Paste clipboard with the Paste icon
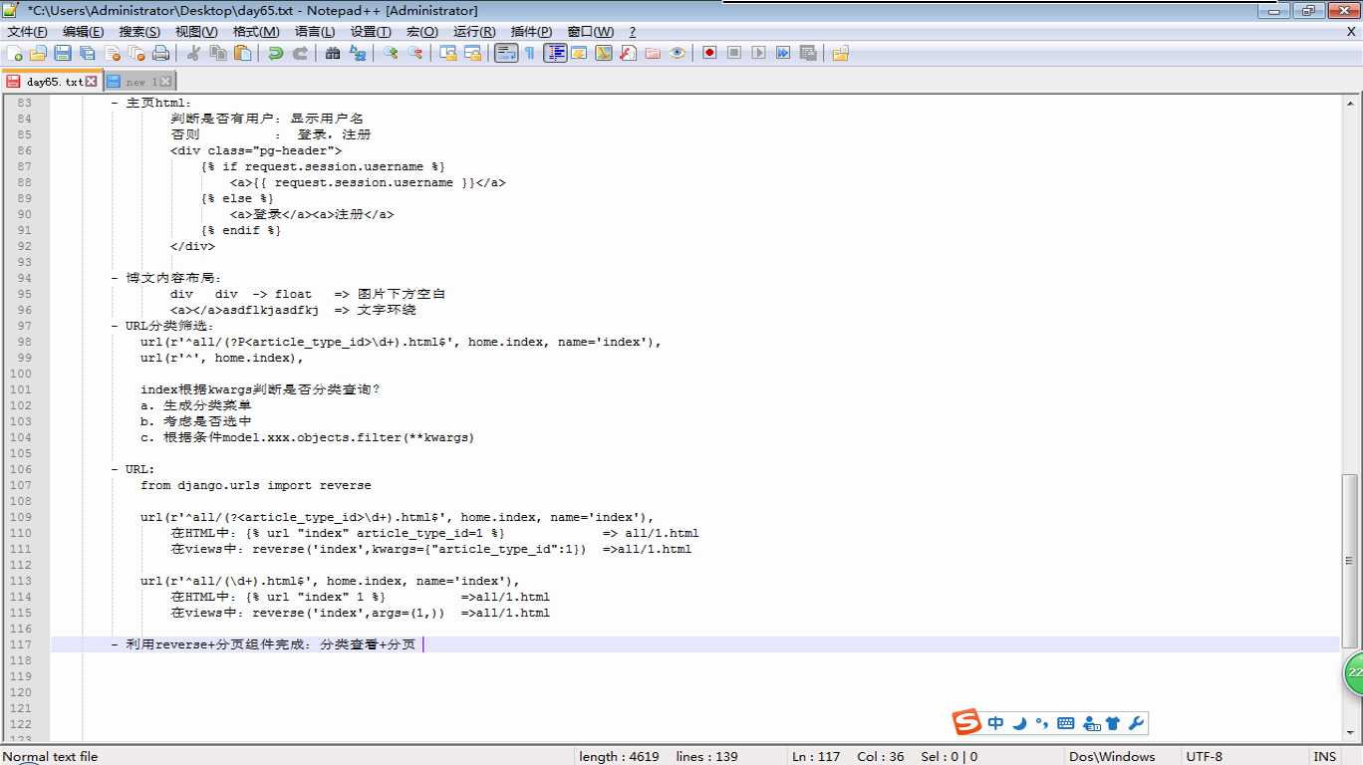 click(242, 53)
